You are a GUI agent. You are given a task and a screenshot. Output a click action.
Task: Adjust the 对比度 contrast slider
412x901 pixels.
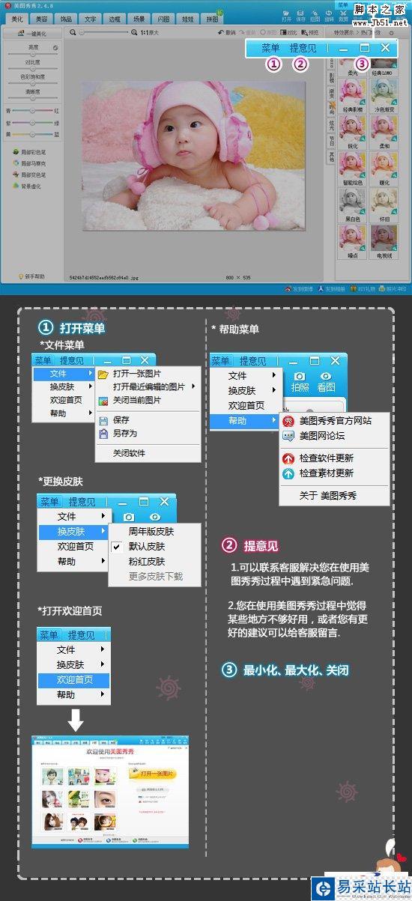pyautogui.click(x=32, y=68)
